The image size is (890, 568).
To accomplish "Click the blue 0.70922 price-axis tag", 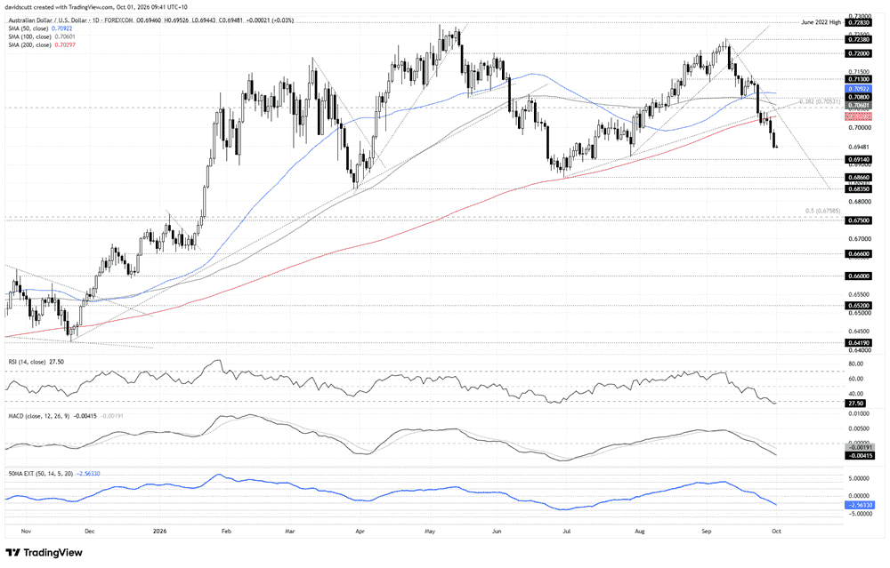I will (x=858, y=89).
